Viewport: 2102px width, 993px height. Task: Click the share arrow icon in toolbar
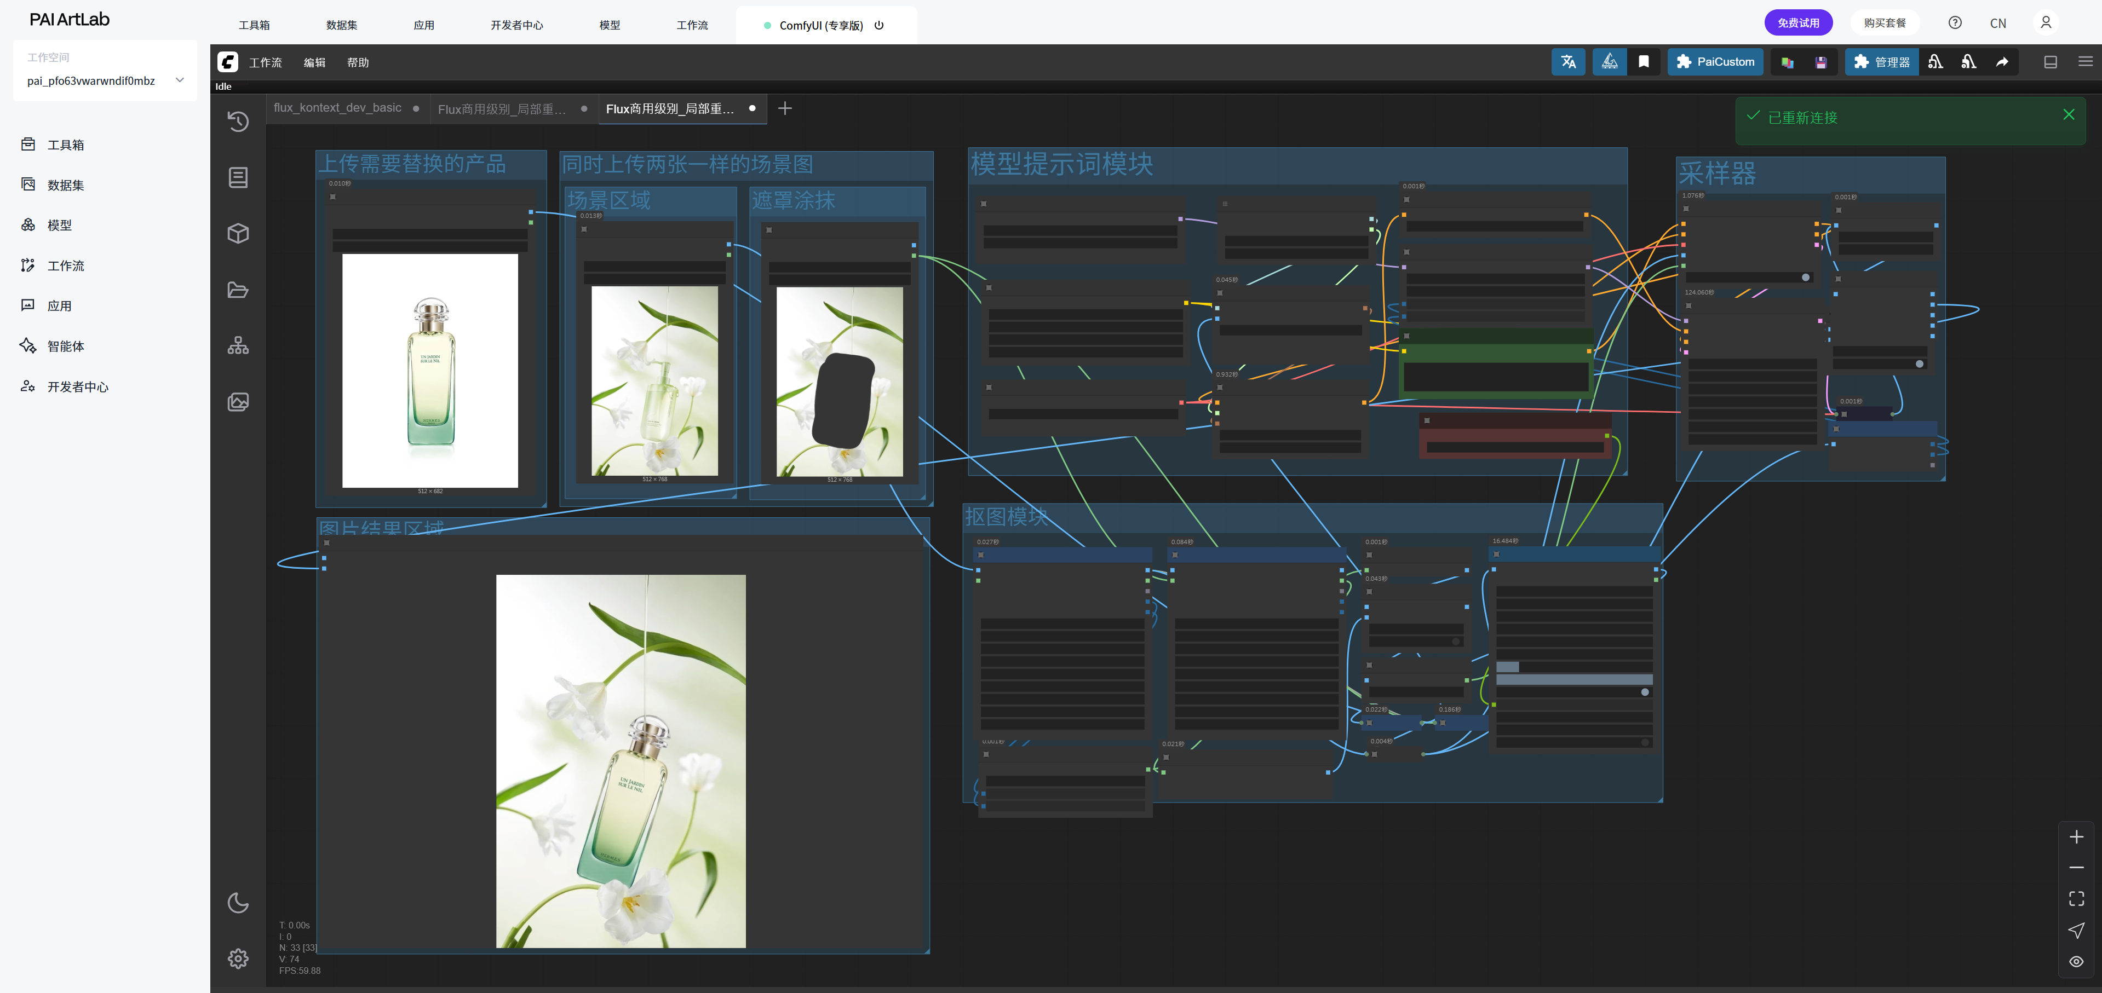(2002, 62)
